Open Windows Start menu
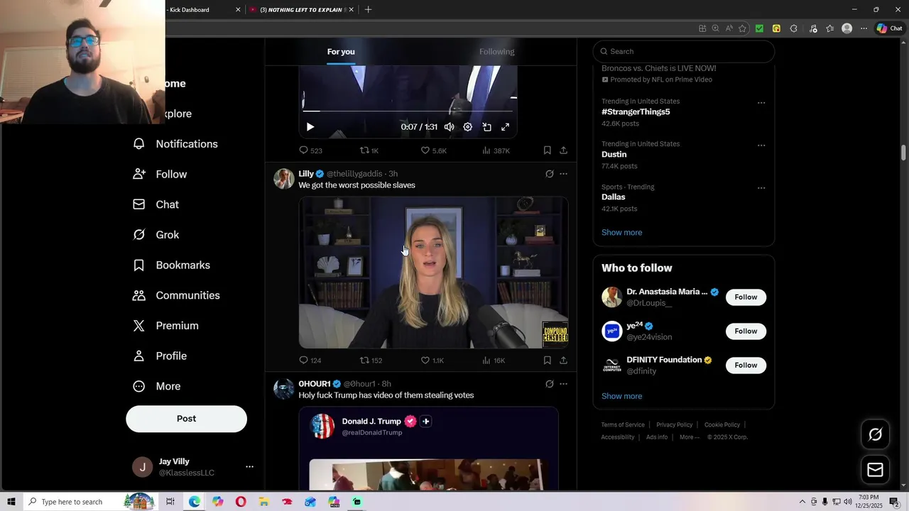The width and height of the screenshot is (909, 511). point(11,502)
